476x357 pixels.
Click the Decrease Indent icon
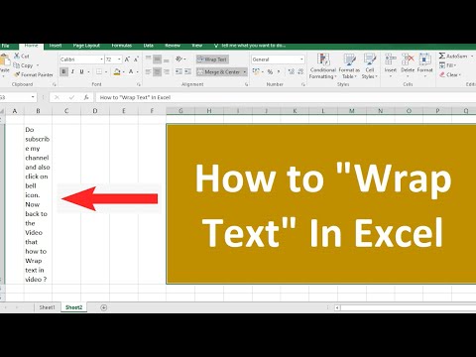point(178,71)
